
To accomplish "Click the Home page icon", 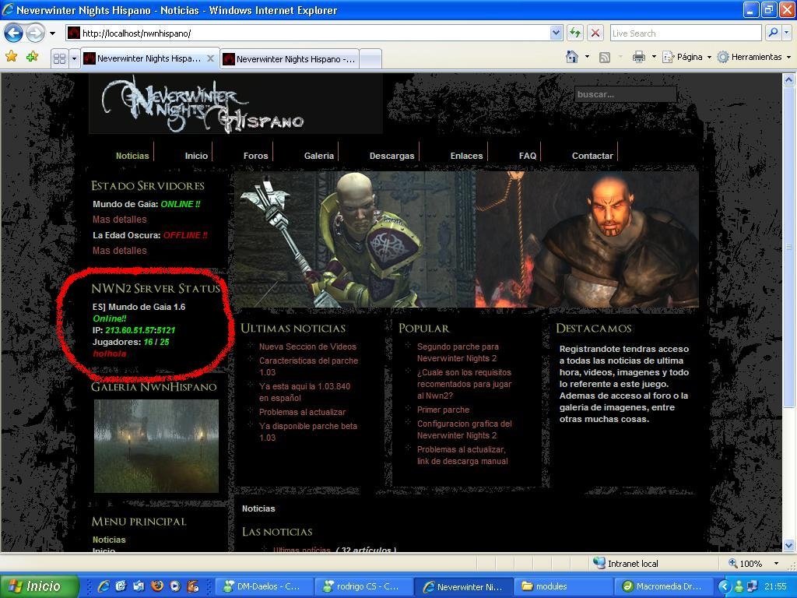I will point(572,57).
